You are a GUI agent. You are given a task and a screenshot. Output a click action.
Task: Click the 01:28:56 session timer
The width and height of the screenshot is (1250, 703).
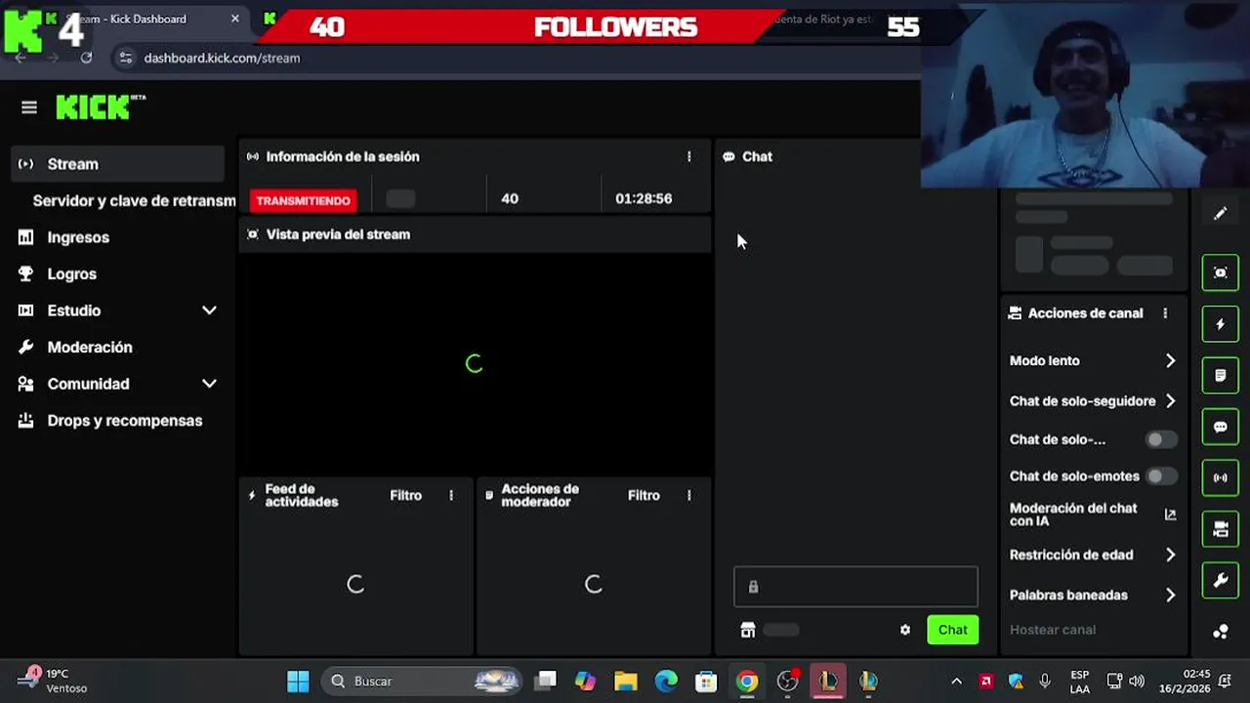click(644, 198)
